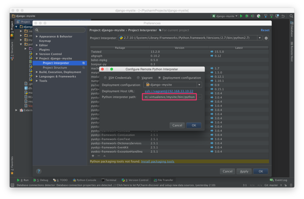Click OK in Preferences window

coord(261,171)
